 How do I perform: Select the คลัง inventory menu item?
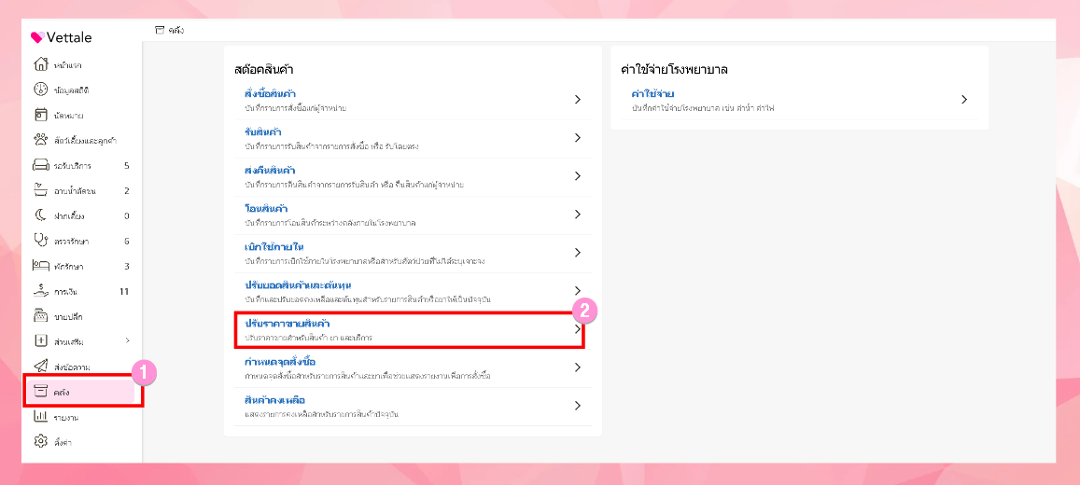point(63,392)
